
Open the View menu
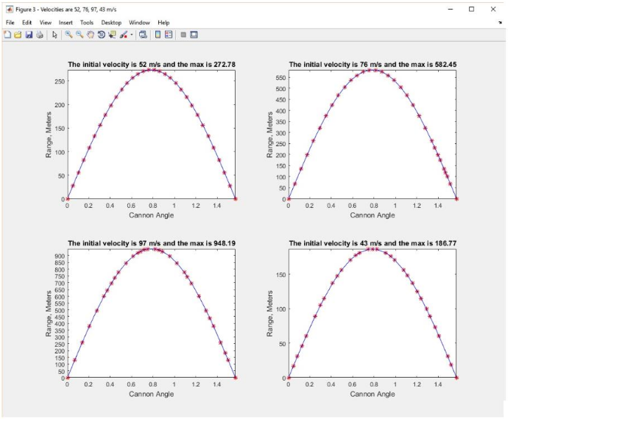coord(46,23)
